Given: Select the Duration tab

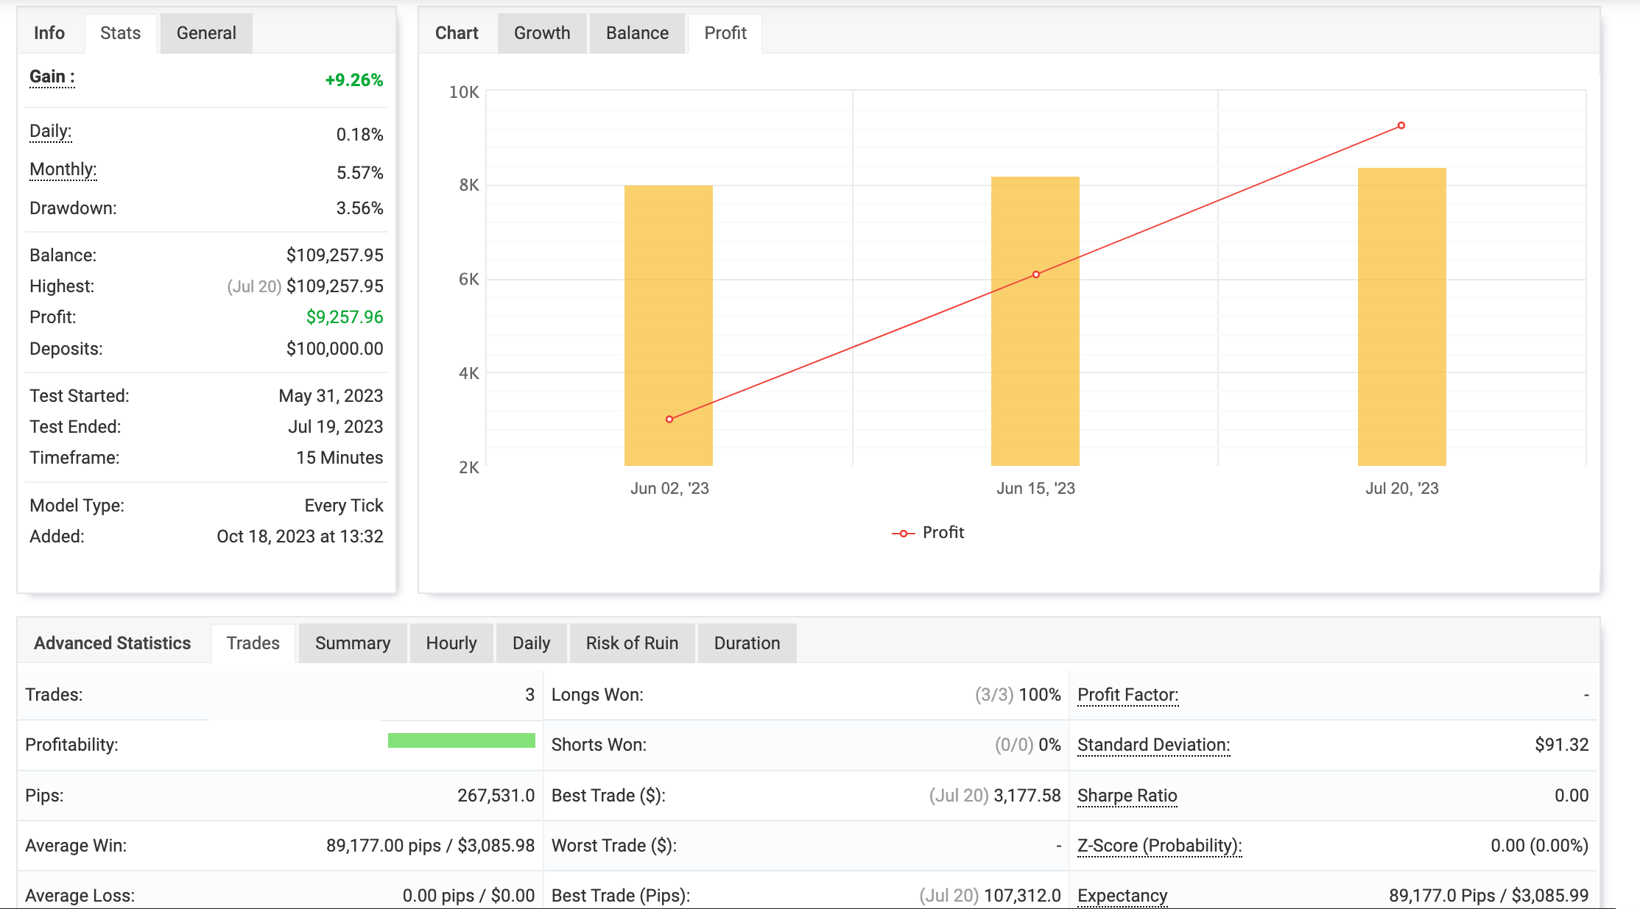Looking at the screenshot, I should (x=747, y=643).
